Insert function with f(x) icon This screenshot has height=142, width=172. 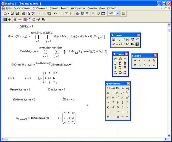coord(78,14)
